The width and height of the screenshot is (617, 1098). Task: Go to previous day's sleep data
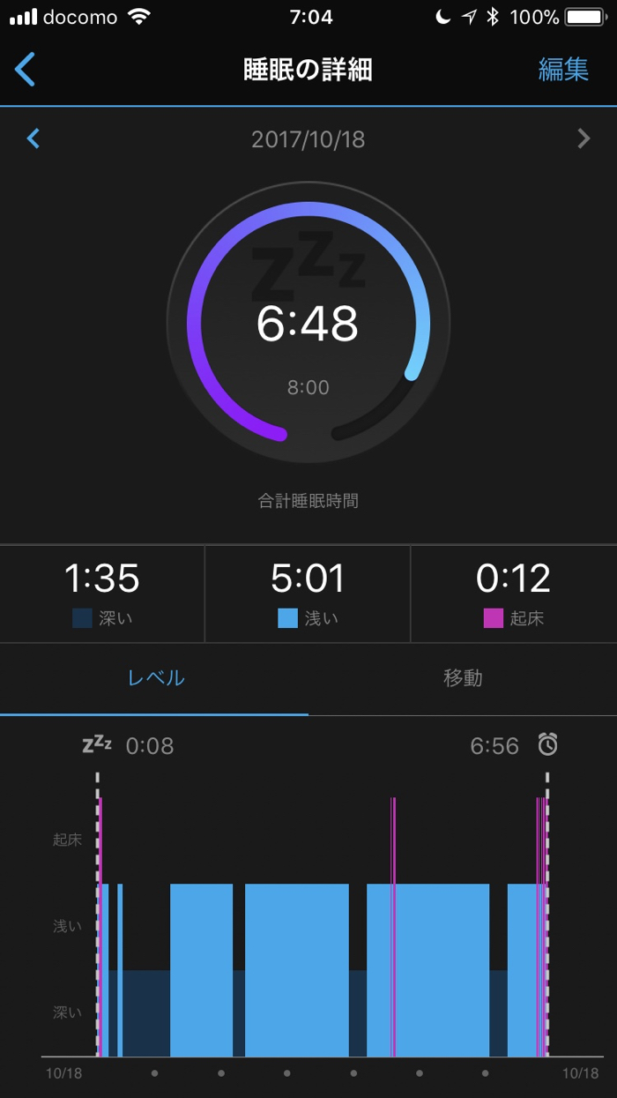pyautogui.click(x=33, y=138)
